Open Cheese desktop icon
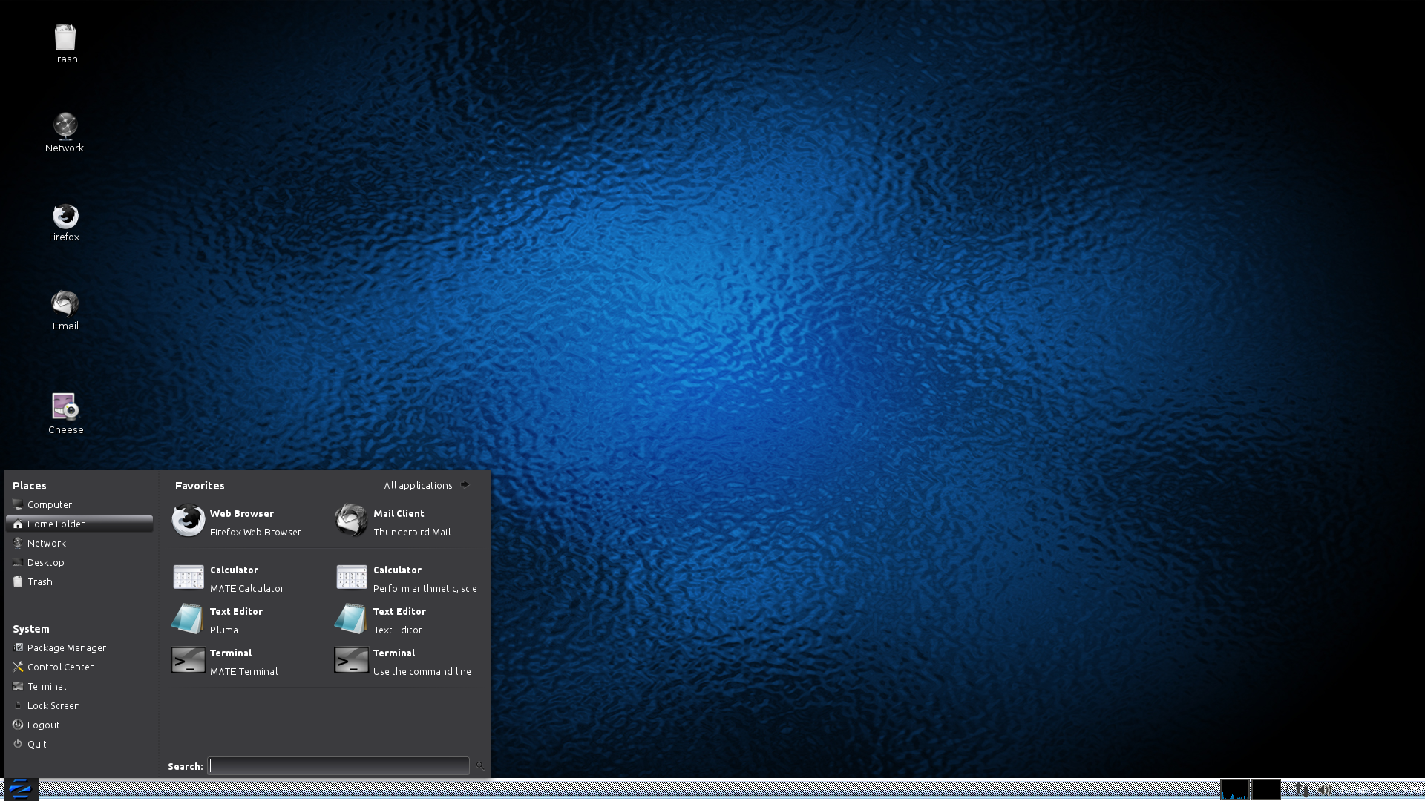 [x=65, y=412]
